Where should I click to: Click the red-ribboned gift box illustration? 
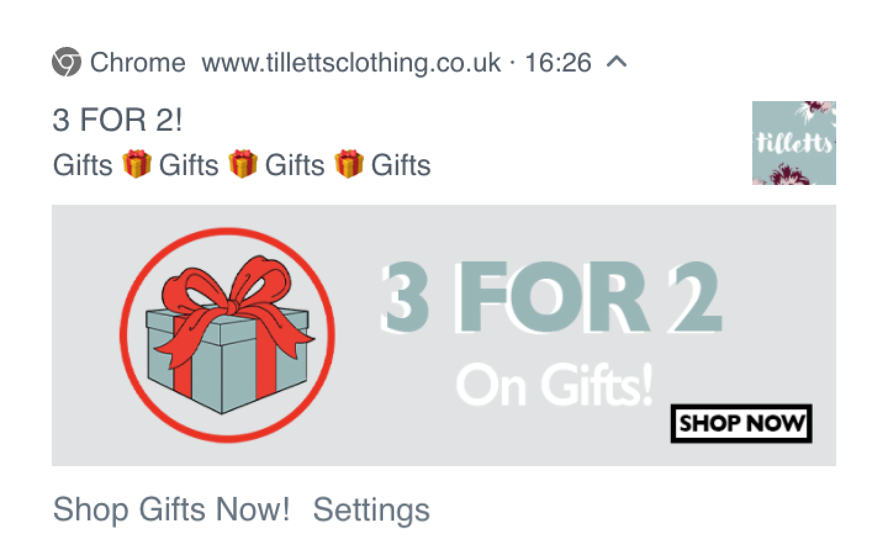click(x=227, y=335)
